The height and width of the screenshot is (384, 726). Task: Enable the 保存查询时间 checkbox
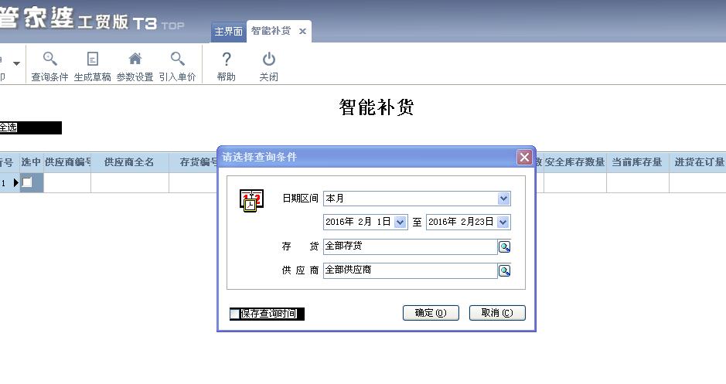[x=235, y=314]
